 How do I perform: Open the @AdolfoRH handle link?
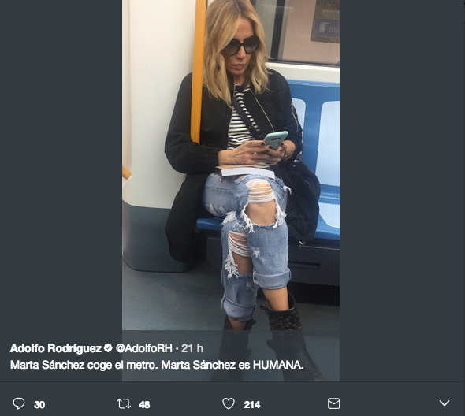pyautogui.click(x=143, y=348)
